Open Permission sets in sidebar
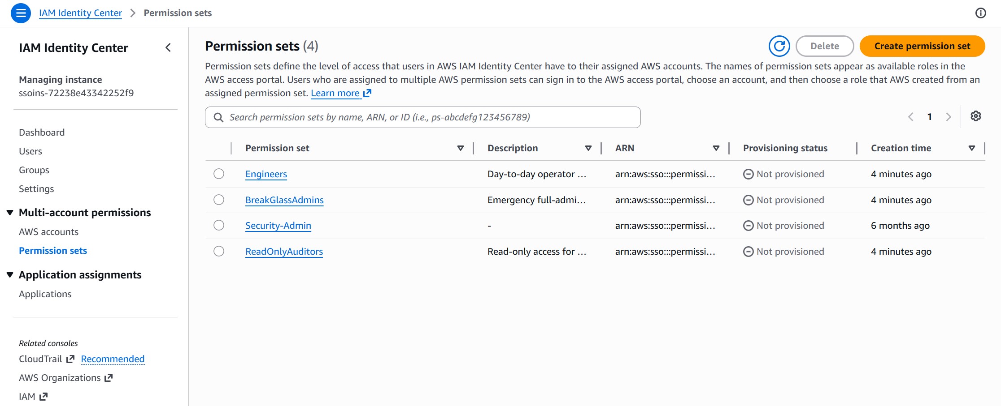The image size is (1001, 406). coord(53,251)
